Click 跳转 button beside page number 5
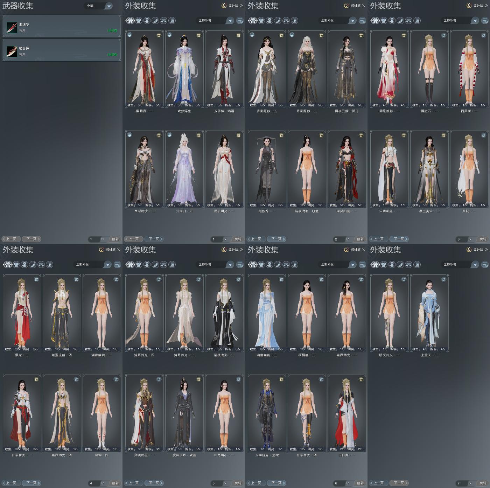 [238, 483]
